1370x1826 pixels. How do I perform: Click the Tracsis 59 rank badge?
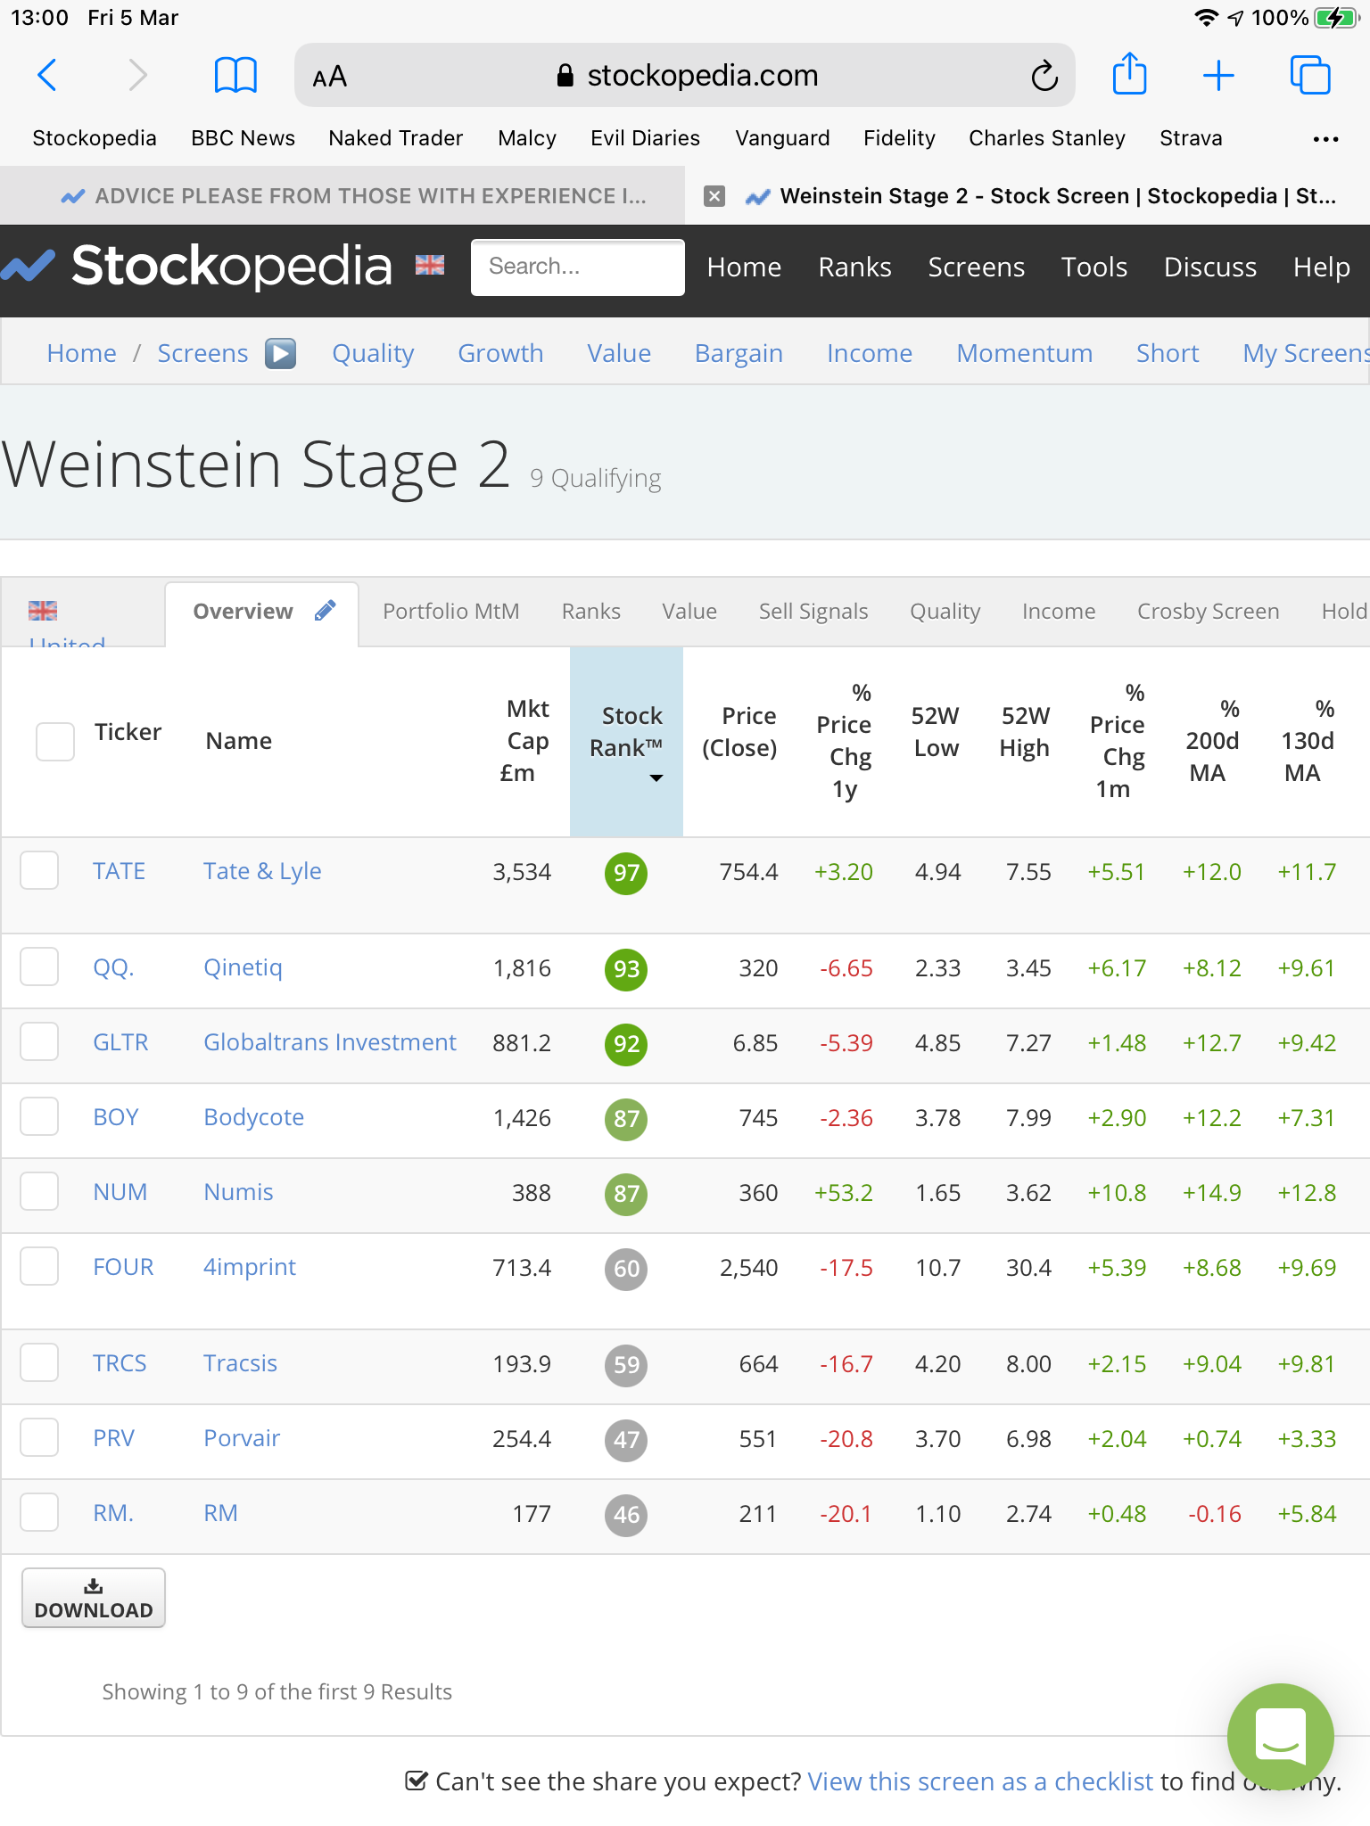pyautogui.click(x=626, y=1365)
